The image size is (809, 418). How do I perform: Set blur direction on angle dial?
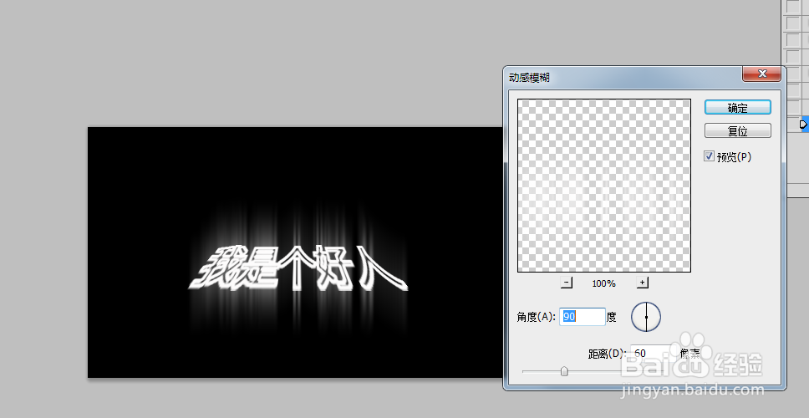pos(646,317)
